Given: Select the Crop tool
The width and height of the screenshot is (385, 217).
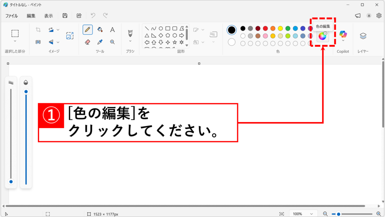Looking at the screenshot, I should (x=38, y=29).
